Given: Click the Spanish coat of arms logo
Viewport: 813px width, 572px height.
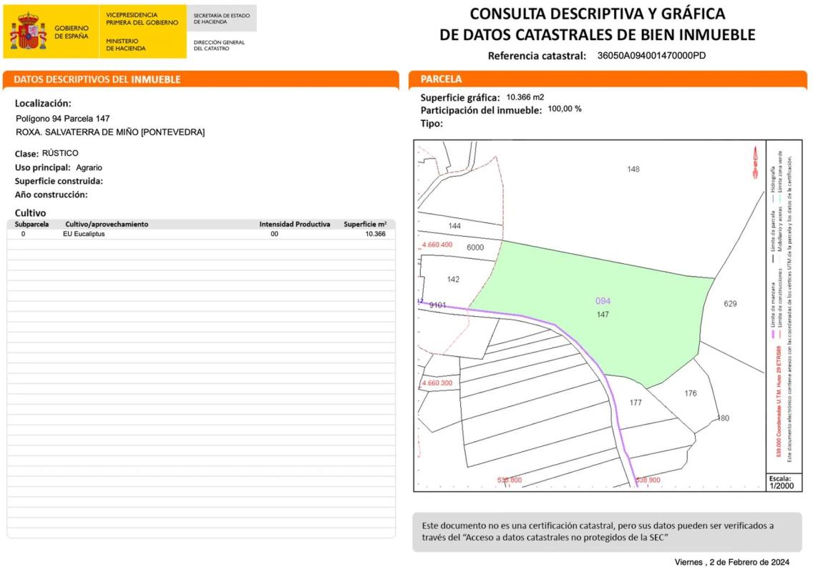Looking at the screenshot, I should point(28,31).
